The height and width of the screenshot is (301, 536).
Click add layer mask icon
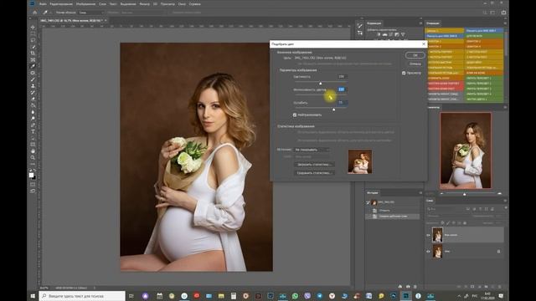(472, 287)
